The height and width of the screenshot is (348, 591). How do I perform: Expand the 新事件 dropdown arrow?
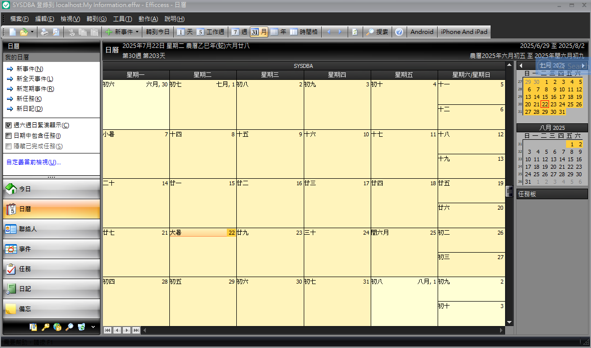click(x=137, y=32)
